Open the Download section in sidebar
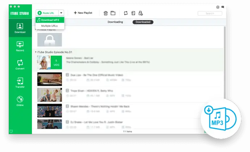250x152 pixels. tap(20, 28)
